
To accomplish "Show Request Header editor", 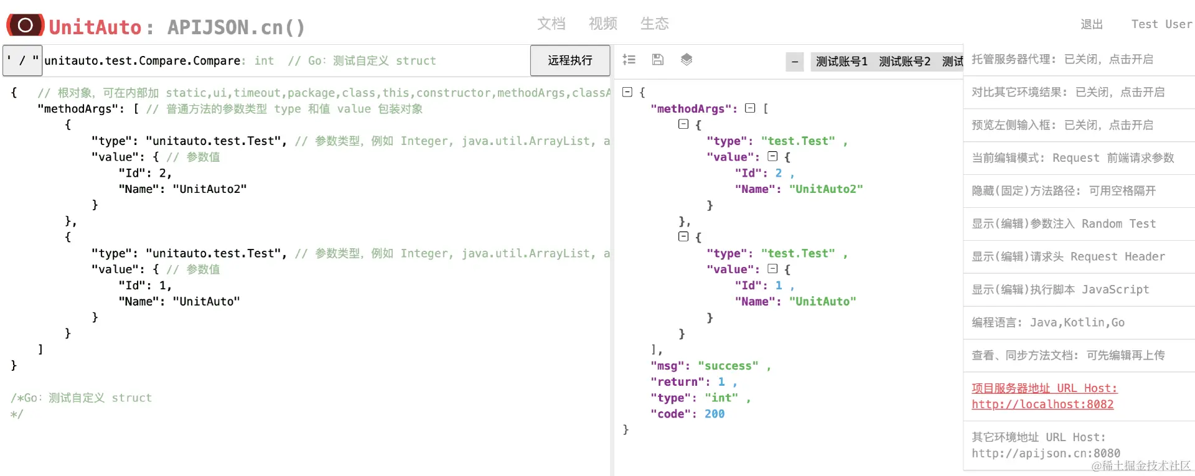I will tap(1079, 257).
